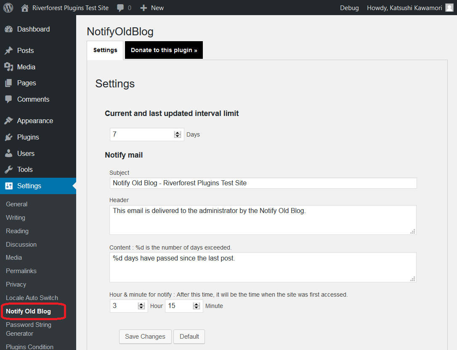Adjust the Hour spinner arrows
This screenshot has height=350, width=457.
[x=141, y=306]
